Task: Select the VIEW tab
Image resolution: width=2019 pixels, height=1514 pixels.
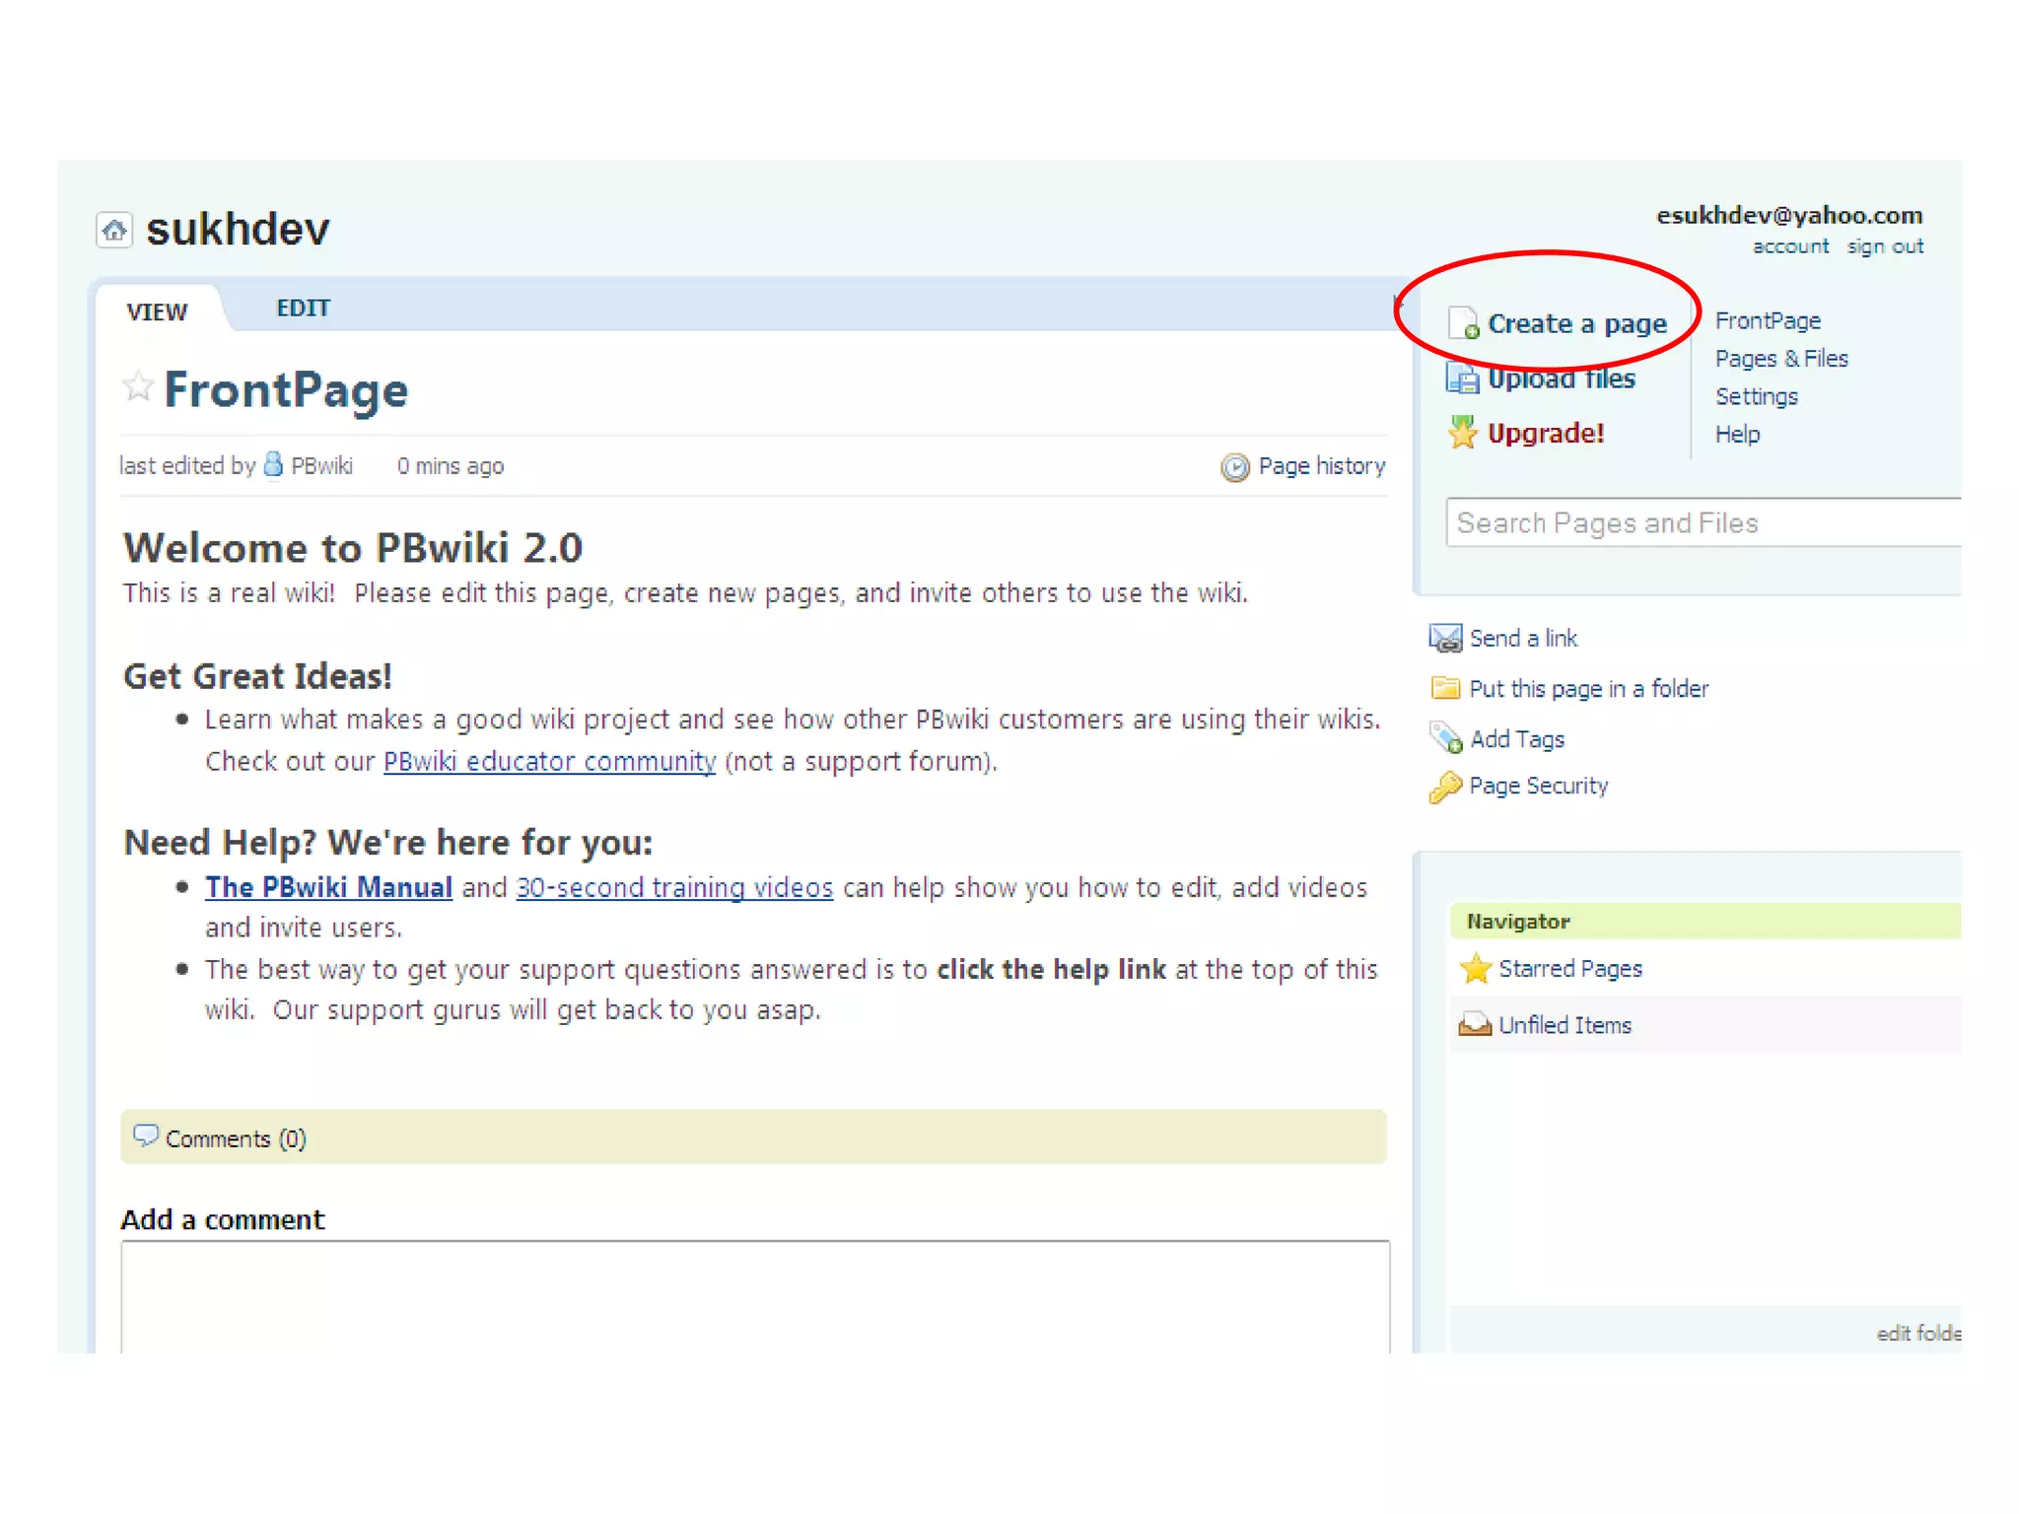Action: [157, 312]
